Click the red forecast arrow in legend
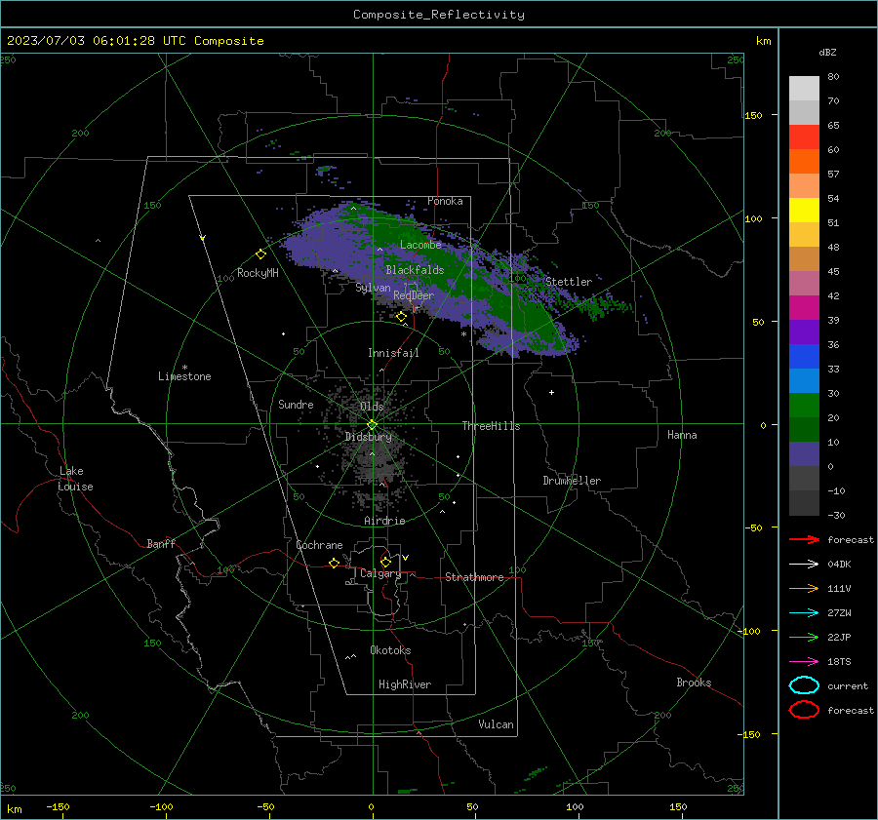 [804, 539]
